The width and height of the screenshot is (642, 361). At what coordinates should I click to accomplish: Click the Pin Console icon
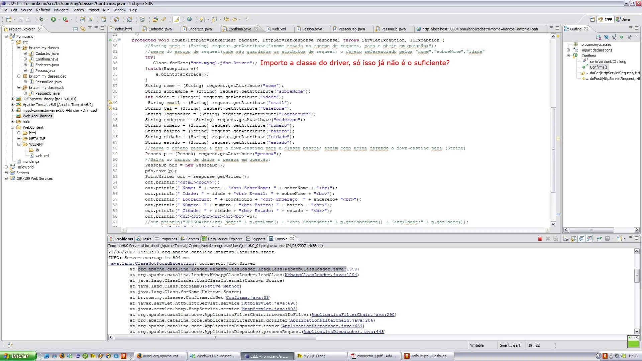click(x=599, y=239)
